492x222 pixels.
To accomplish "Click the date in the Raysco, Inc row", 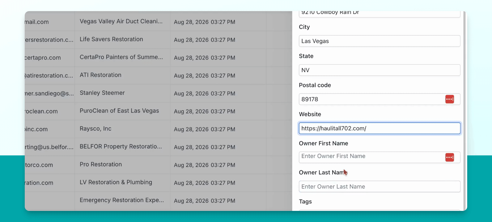I will click(205, 129).
